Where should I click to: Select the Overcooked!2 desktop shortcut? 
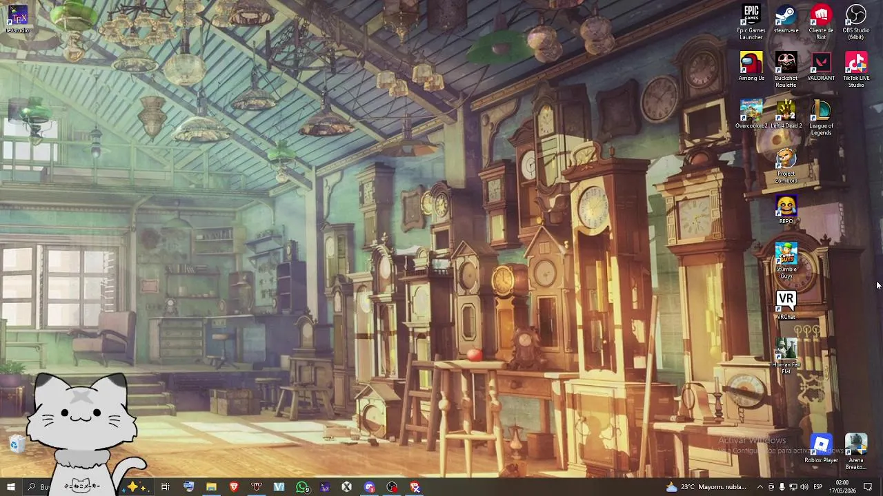point(751,114)
